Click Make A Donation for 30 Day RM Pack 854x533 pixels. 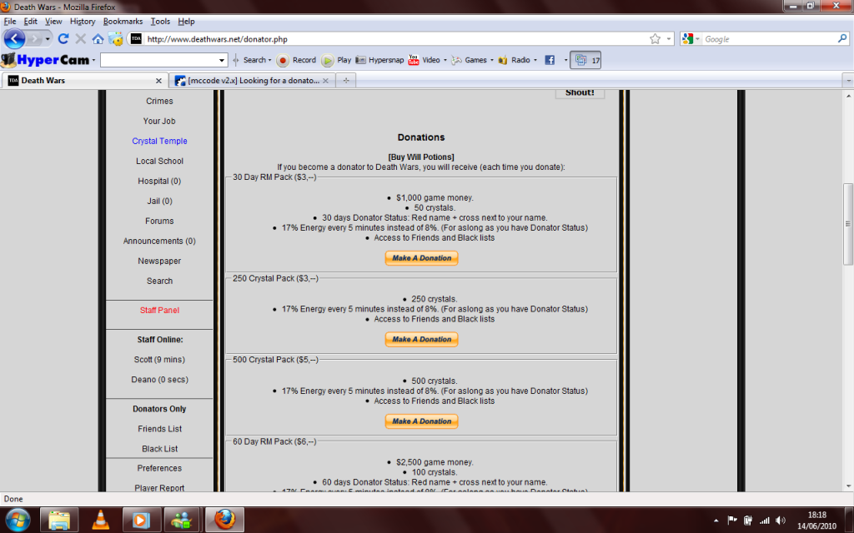pyautogui.click(x=421, y=258)
